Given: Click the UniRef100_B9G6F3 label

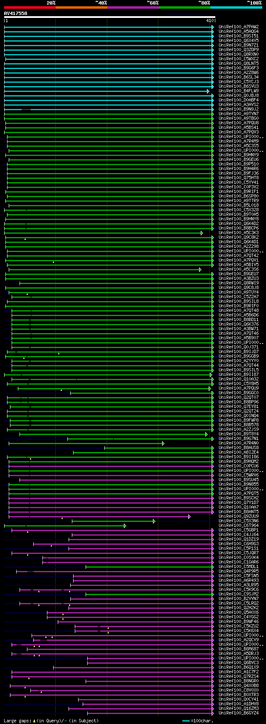Looking at the screenshot, I should [x=239, y=68].
